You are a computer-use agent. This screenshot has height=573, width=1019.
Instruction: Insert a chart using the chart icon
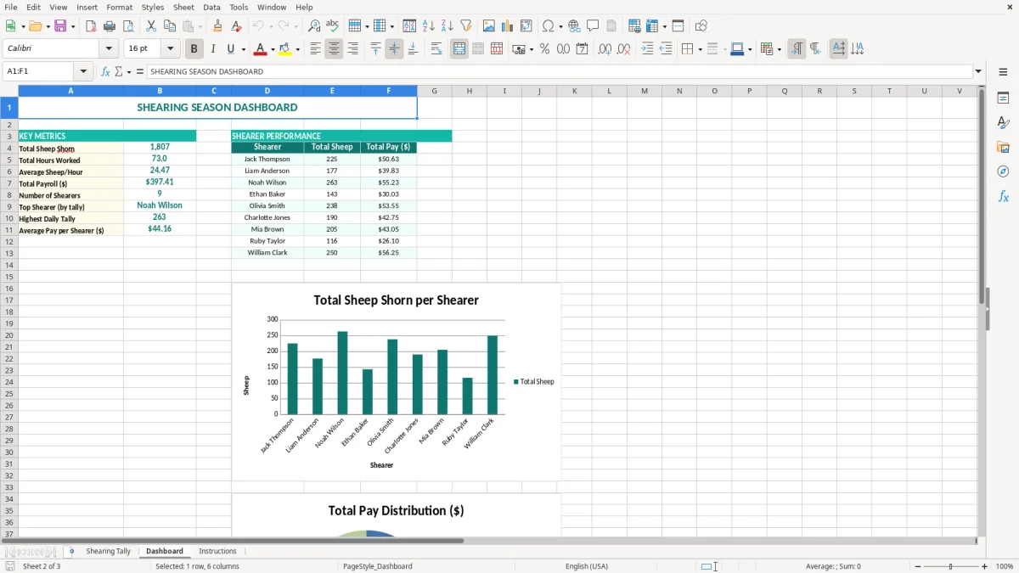(x=508, y=26)
